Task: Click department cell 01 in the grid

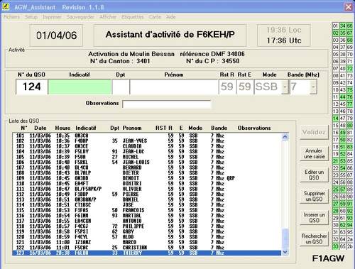Action: coord(336,26)
